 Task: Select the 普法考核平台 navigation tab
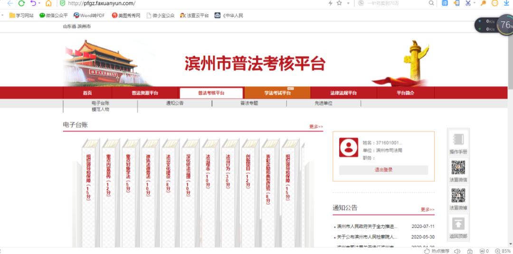(211, 93)
